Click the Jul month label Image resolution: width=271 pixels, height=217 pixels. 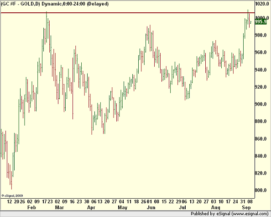182,207
